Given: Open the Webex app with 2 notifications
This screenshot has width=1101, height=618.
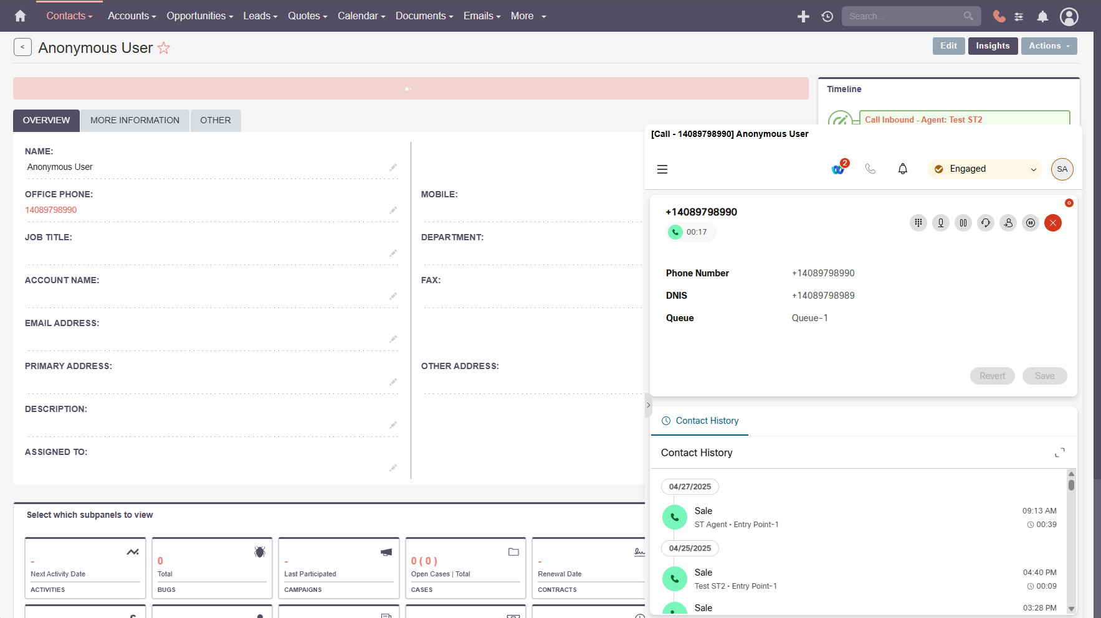Looking at the screenshot, I should (839, 169).
